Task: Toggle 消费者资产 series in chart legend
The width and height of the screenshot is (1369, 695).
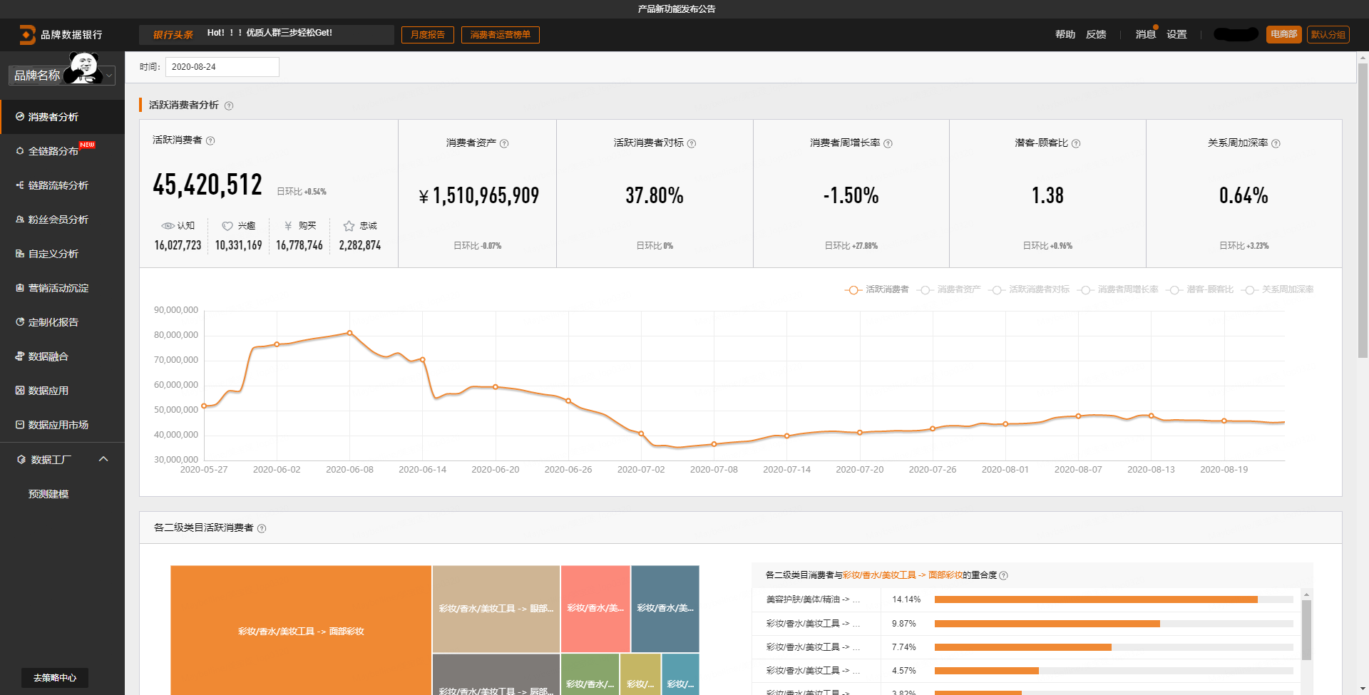Action: (x=950, y=289)
